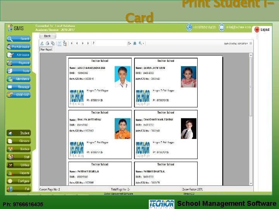
Task: Open the Pre-Admission sidebar item
Action: point(19,47)
